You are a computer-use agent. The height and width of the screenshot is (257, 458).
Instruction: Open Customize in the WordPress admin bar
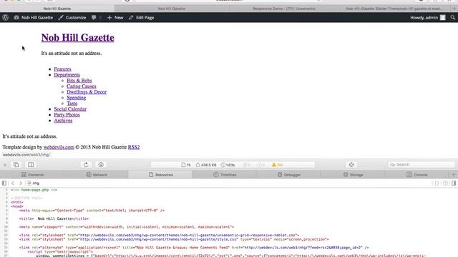coord(72,17)
